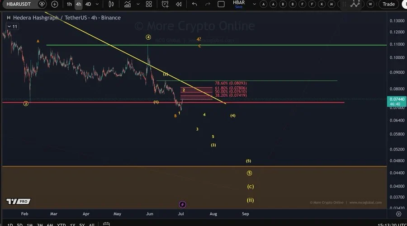This screenshot has width=407, height=226.
Task: Select the first circled A shortcut
Action: (x=264, y=4)
